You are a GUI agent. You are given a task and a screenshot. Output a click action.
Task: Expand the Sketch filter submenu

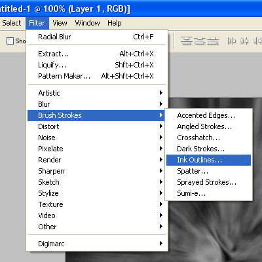pos(97,182)
